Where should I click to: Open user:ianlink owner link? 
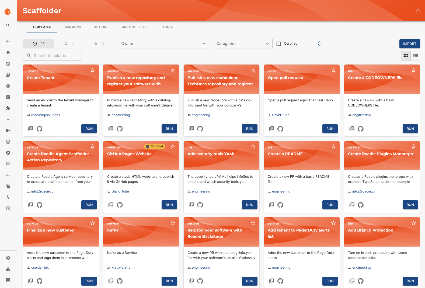coord(40,268)
